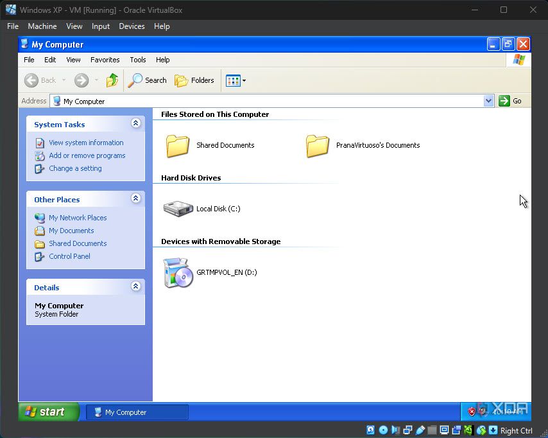Go up one folder level

tap(112, 80)
